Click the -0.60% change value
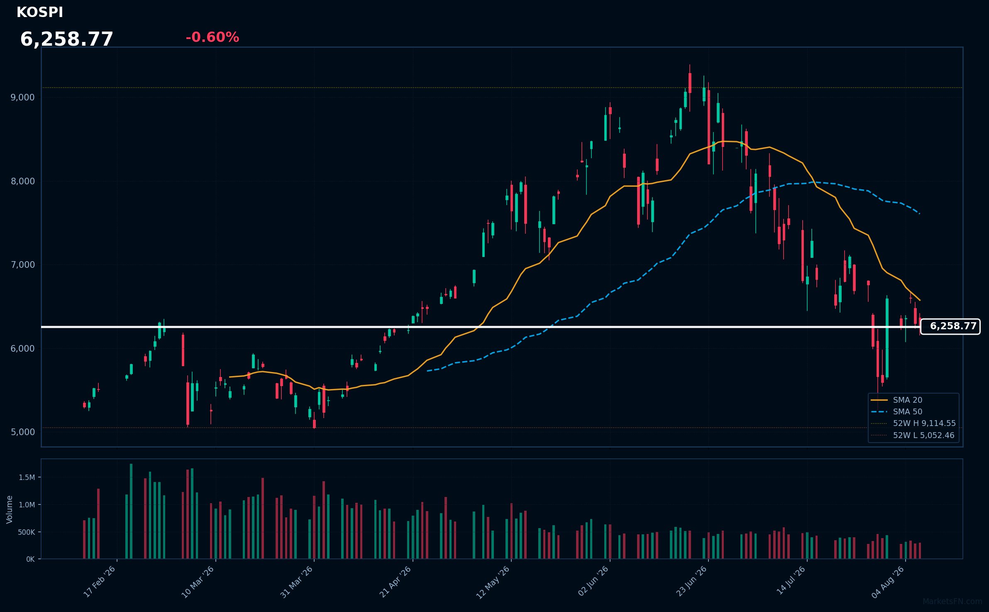Viewport: 989px width, 612px height. coord(212,37)
